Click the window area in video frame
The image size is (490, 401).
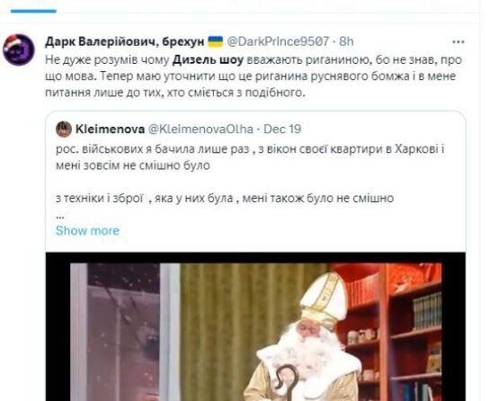click(x=124, y=333)
